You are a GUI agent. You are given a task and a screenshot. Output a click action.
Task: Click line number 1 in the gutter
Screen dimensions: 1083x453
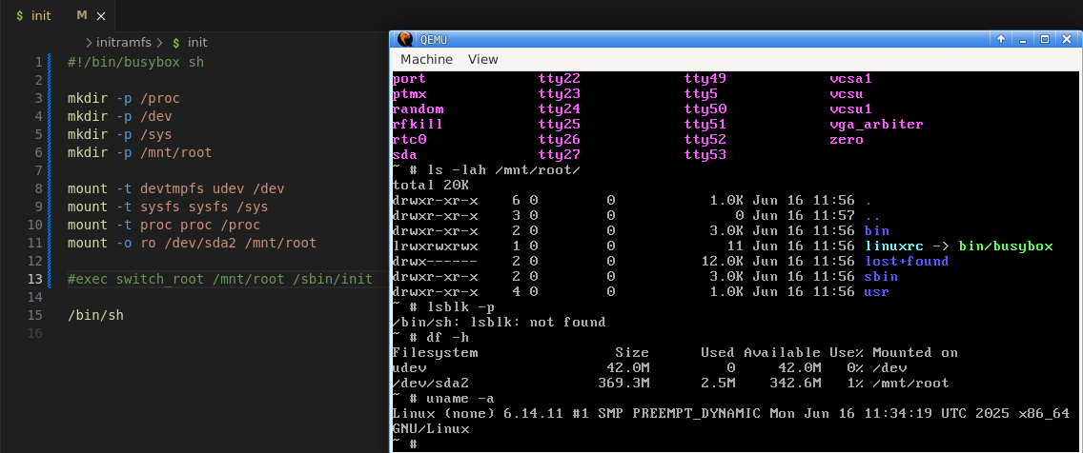pos(39,62)
